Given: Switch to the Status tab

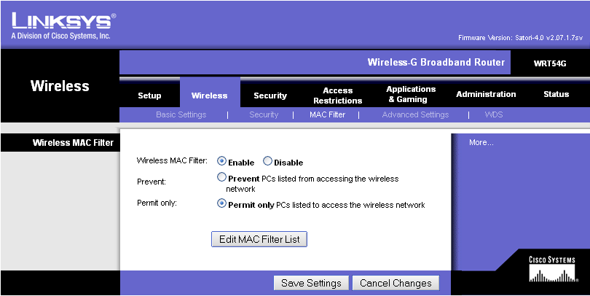Looking at the screenshot, I should click(556, 94).
